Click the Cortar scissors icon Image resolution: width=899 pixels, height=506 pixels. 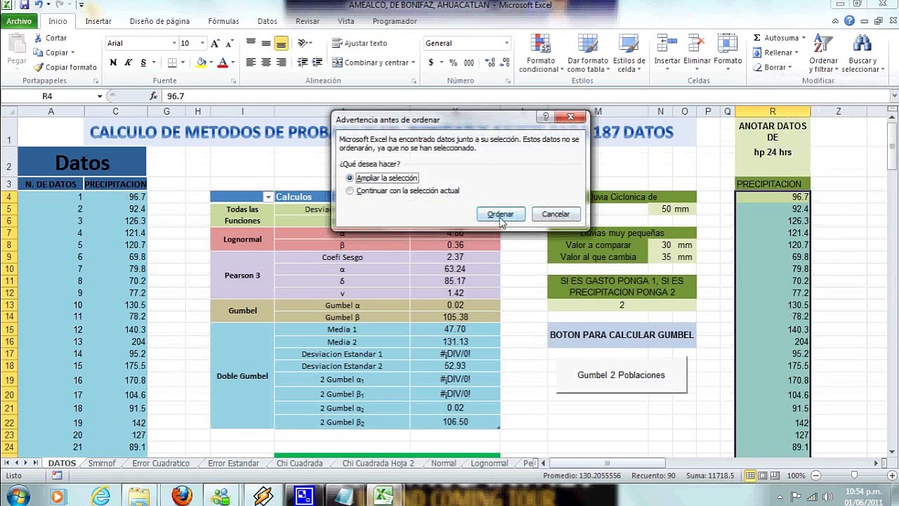coord(38,38)
